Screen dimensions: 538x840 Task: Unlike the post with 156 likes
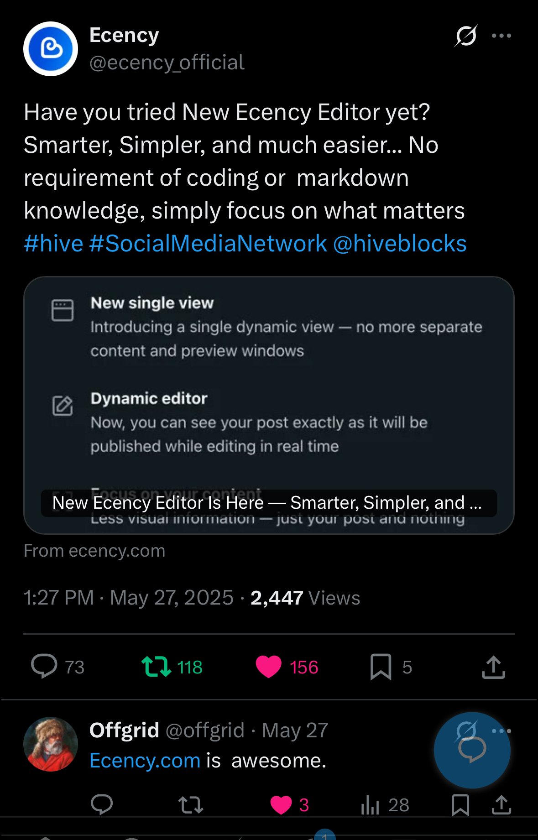click(x=268, y=667)
